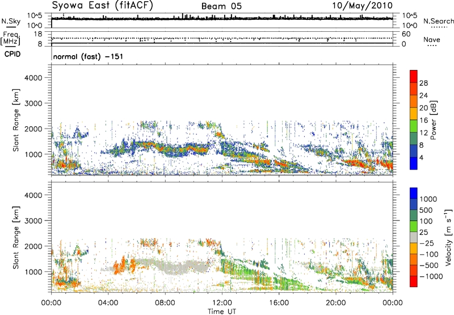Click the velocity colorbar value 1000
The image size is (454, 315).
click(x=428, y=199)
